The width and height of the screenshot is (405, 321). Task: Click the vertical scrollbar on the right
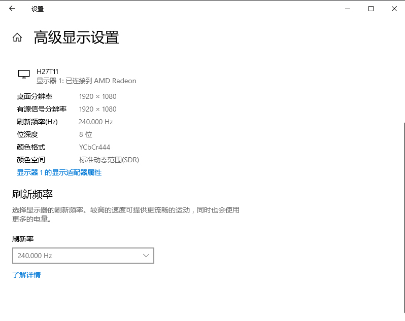tap(403, 217)
